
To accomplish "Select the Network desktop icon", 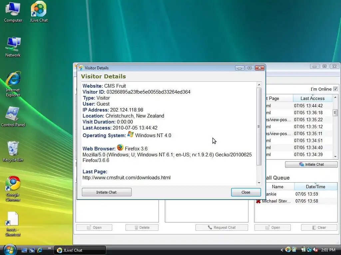I will point(13,47).
